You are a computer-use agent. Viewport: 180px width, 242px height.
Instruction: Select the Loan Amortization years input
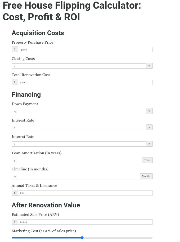pos(77,160)
